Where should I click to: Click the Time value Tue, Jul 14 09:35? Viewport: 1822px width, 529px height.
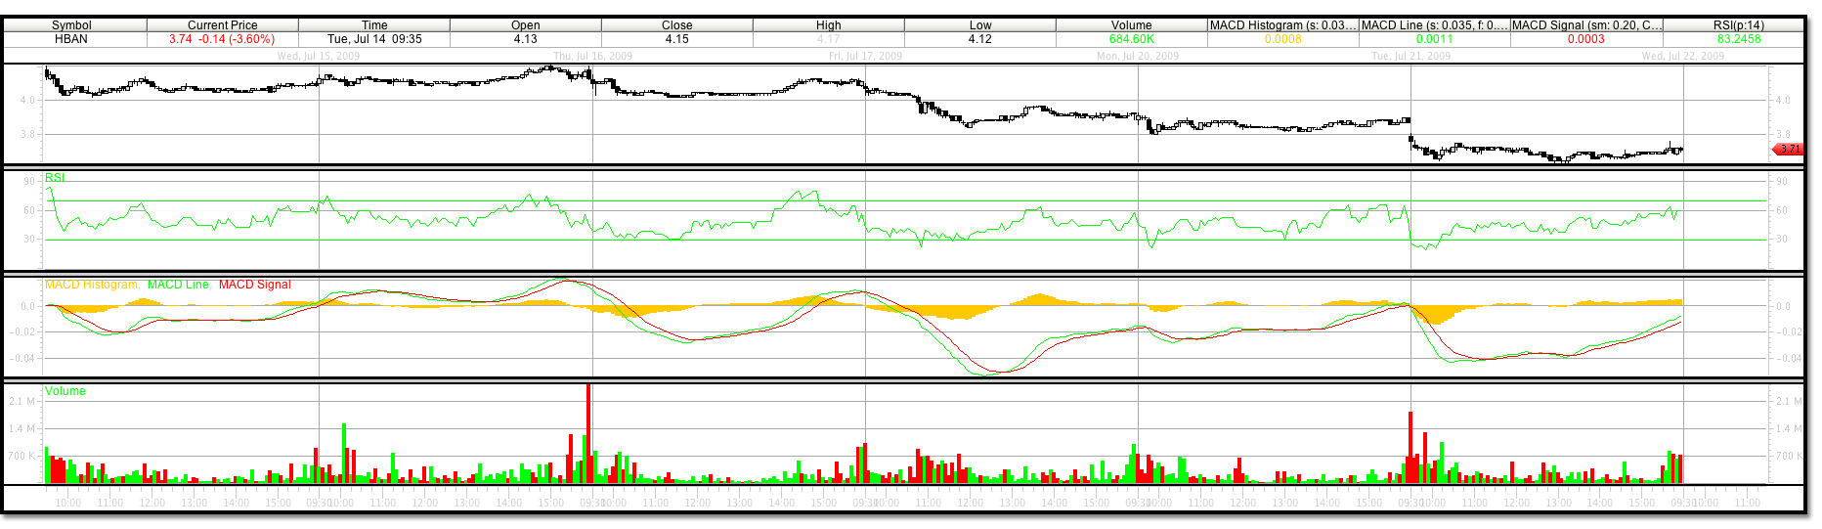coord(374,39)
